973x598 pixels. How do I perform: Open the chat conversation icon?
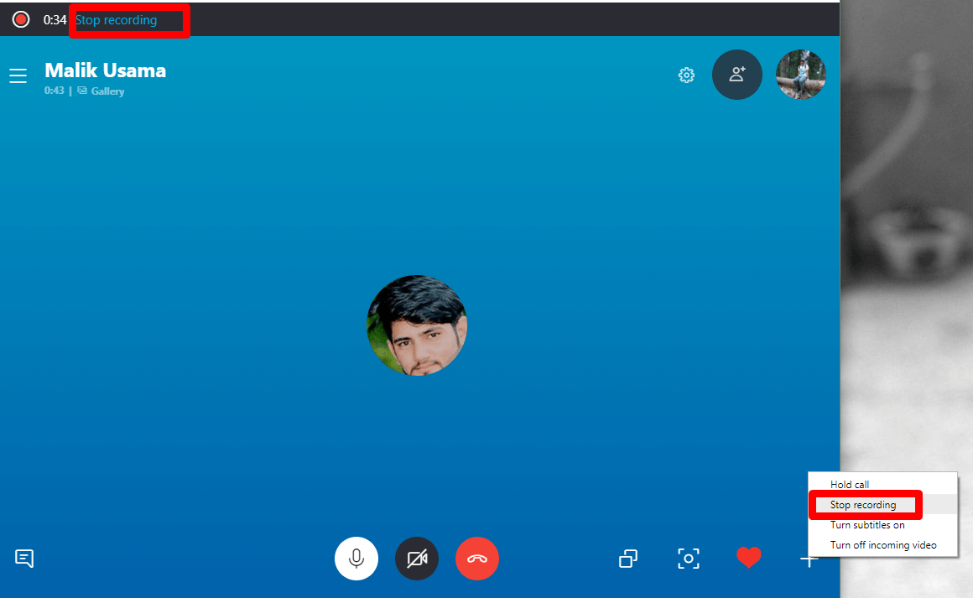point(24,559)
